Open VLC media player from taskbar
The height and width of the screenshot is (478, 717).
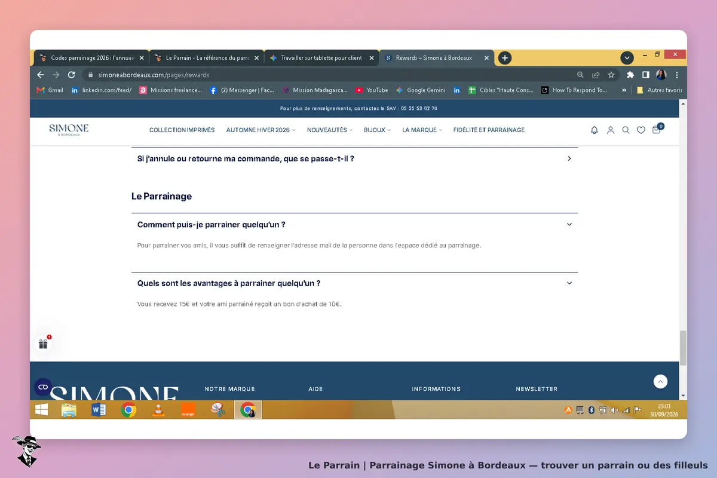tap(158, 410)
